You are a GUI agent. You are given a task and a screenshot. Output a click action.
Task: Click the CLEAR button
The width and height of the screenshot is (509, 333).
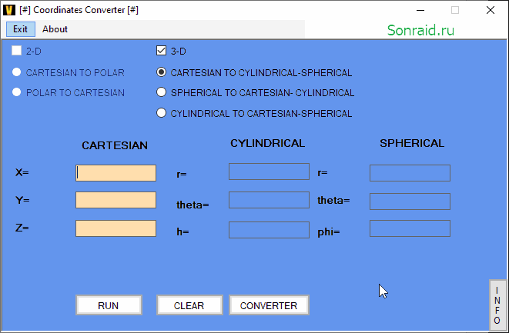coord(189,305)
